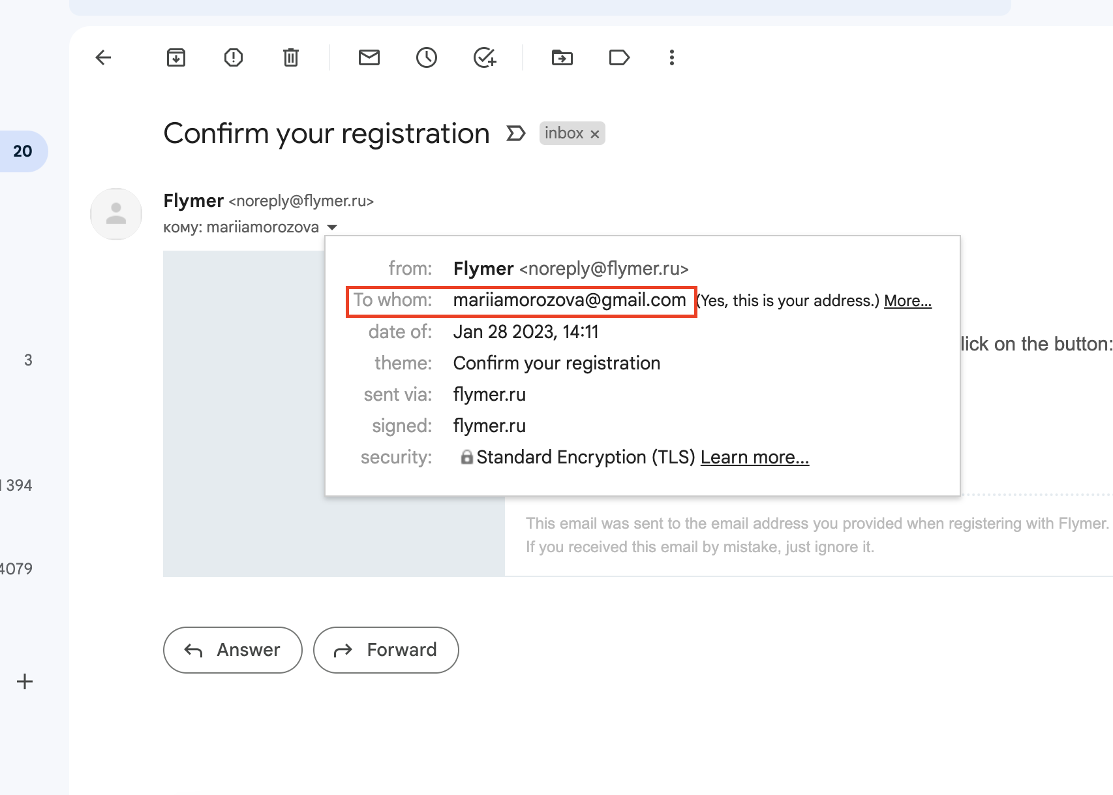
Task: Click the Forward button
Action: [x=386, y=649]
